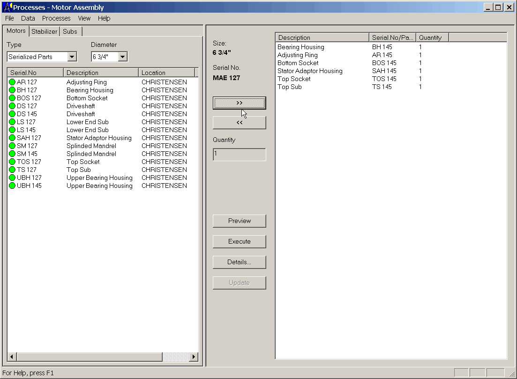This screenshot has width=517, height=379.
Task: Click the << remove part button
Action: pos(240,123)
